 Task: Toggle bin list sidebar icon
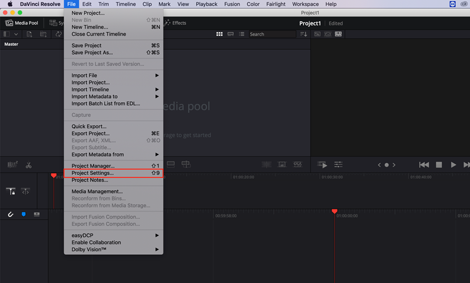pyautogui.click(x=6, y=34)
